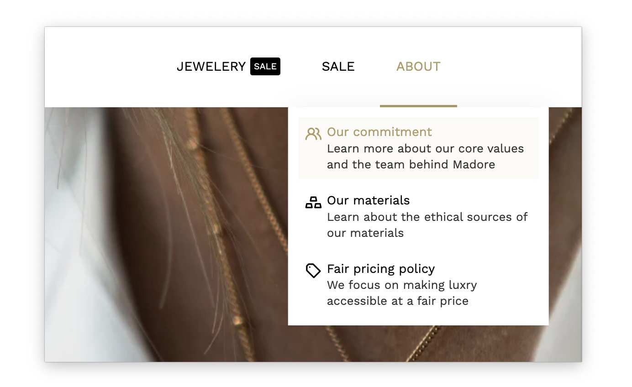Click 'accessible at a fair price' text line
Image resolution: width=632 pixels, height=387 pixels.
click(x=397, y=301)
